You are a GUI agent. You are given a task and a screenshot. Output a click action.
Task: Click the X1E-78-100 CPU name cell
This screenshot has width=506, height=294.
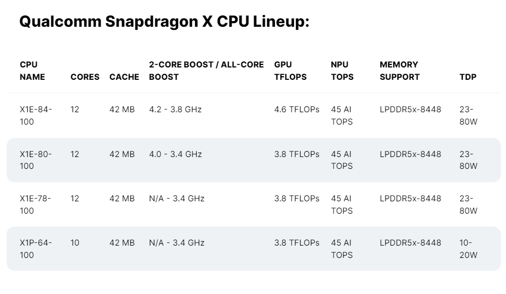[36, 204]
